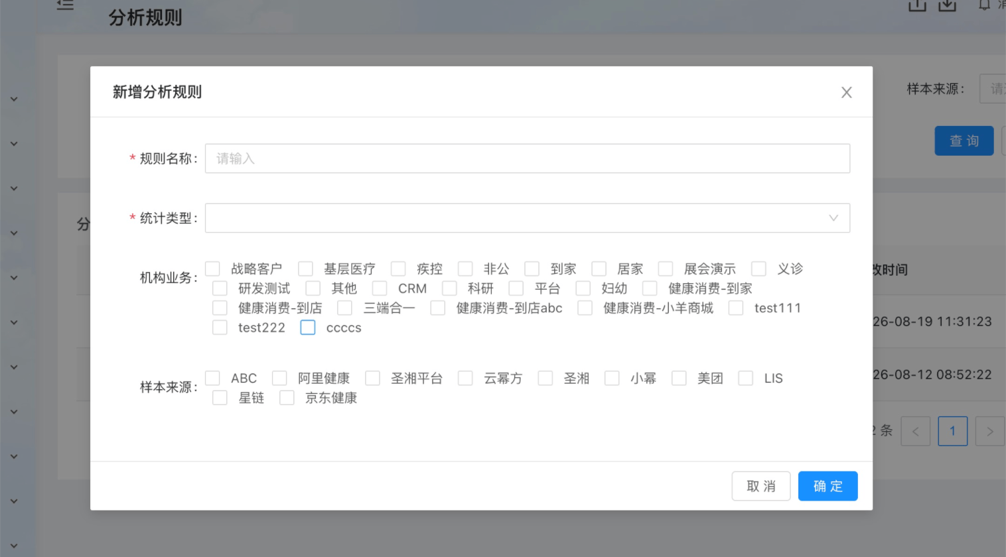Check the 阿里健康 sample source
Screen dimensions: 1006x557
279,378
